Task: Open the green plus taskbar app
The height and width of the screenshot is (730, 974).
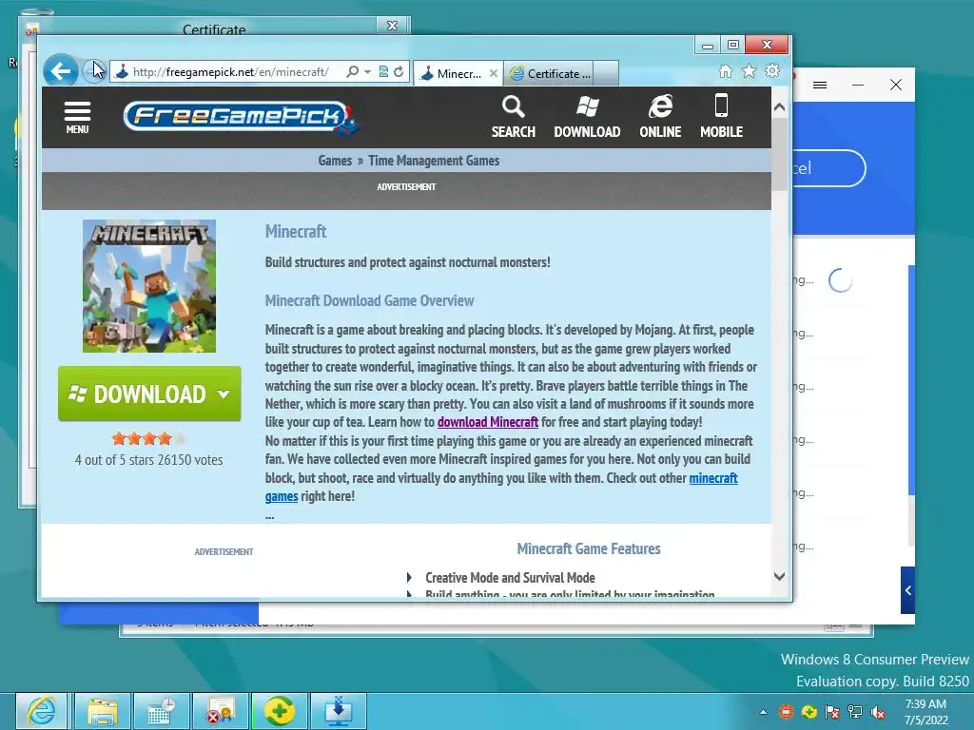Action: point(279,711)
